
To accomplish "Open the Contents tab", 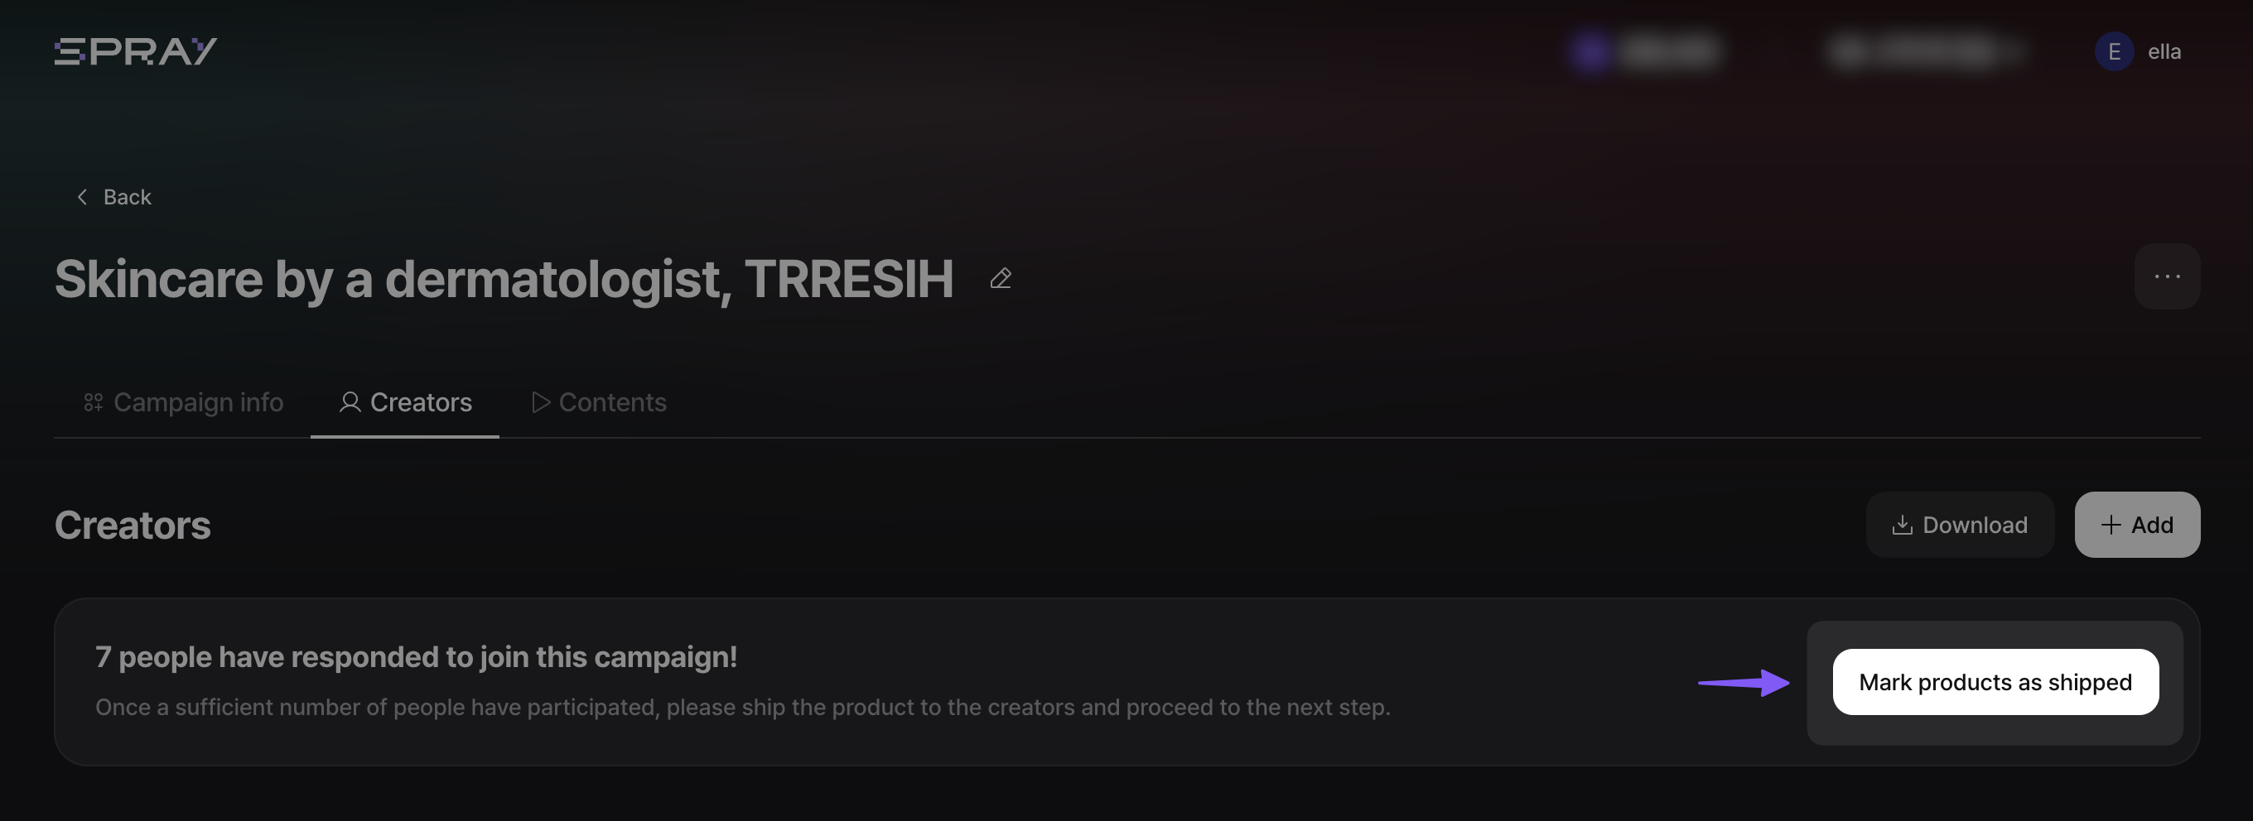I will [x=599, y=402].
